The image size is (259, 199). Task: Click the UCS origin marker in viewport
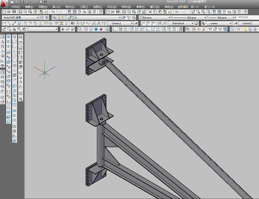click(45, 72)
